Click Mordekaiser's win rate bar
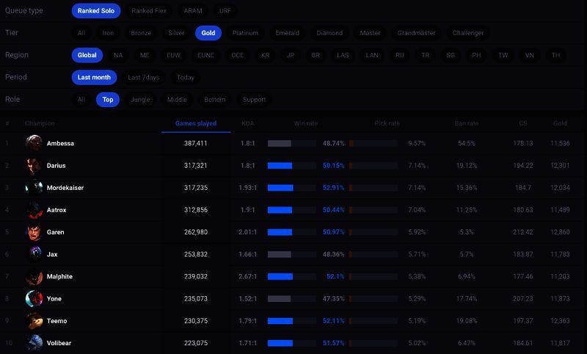 click(x=291, y=188)
